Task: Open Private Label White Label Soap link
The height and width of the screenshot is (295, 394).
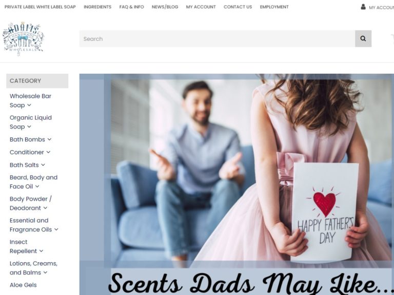Action: [40, 7]
